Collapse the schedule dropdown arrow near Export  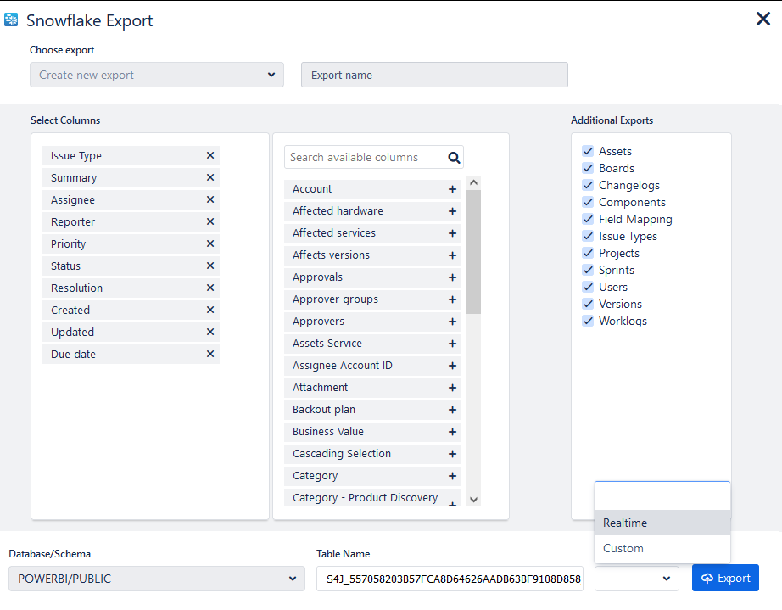666,579
